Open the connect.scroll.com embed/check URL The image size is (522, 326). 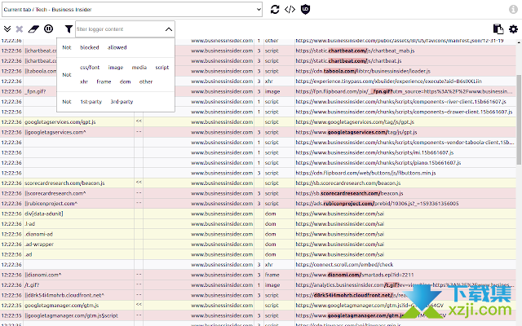(x=344, y=265)
